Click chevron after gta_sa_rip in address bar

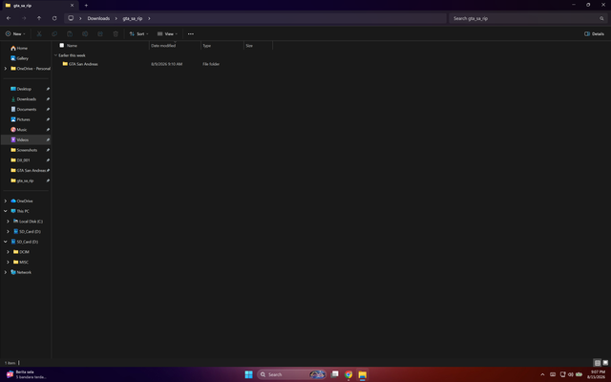click(149, 18)
